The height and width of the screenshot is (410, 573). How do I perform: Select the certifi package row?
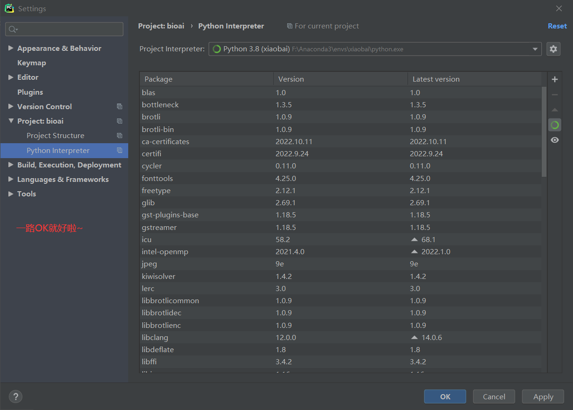point(341,153)
